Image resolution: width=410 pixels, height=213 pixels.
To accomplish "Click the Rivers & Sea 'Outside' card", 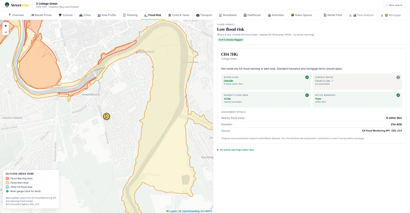I will 266,82.
